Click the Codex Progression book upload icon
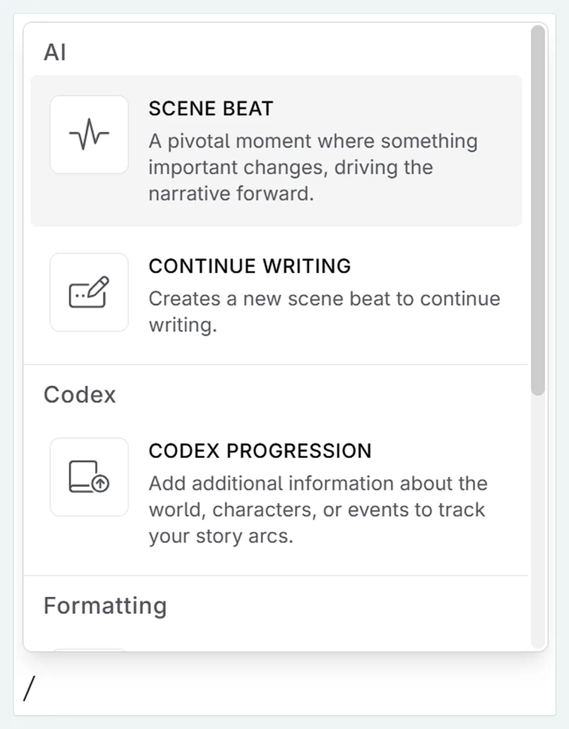Screen dimensions: 569x729 click(x=88, y=477)
